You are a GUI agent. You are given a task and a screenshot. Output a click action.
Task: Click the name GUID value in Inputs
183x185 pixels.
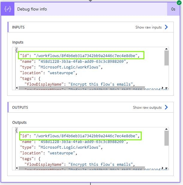83,61
